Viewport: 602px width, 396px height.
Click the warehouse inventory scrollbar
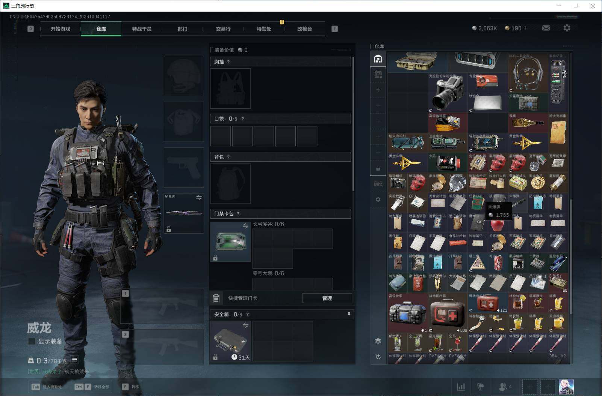(570, 256)
